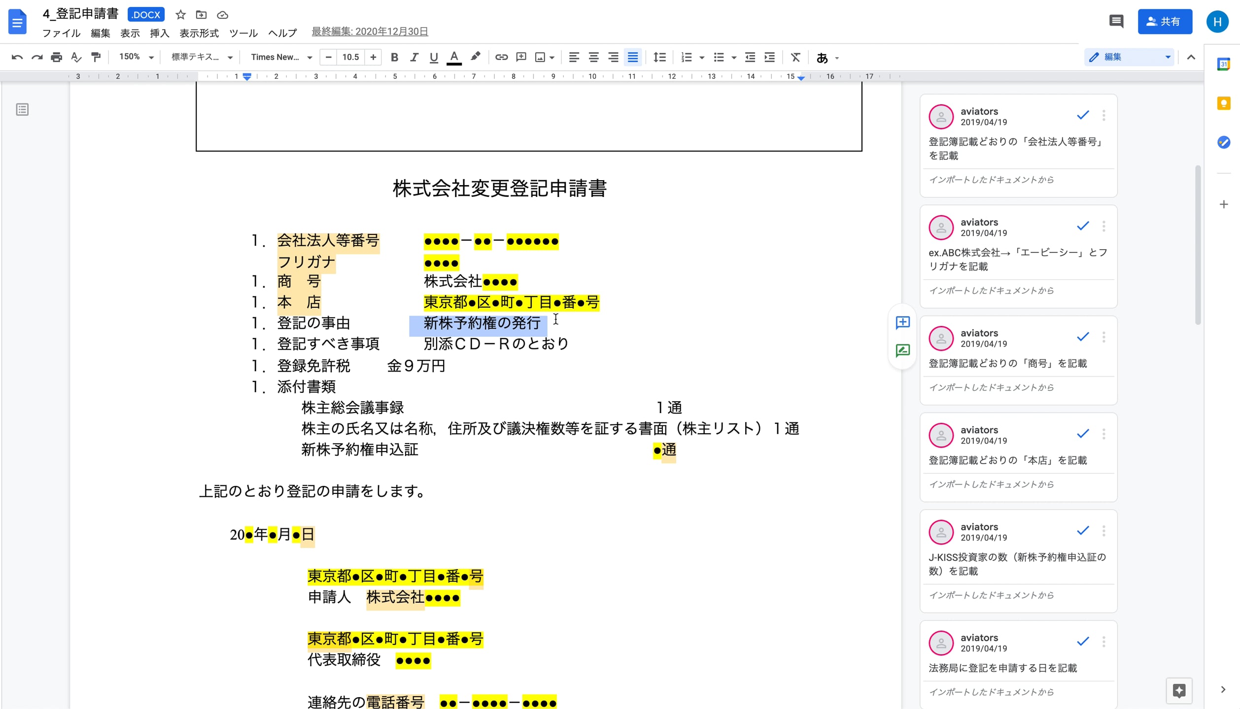Viewport: 1240px width, 709px height.
Task: Toggle italic formatting
Action: (414, 57)
